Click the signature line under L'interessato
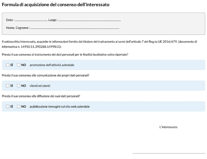207x159 pixels. pos(169,153)
